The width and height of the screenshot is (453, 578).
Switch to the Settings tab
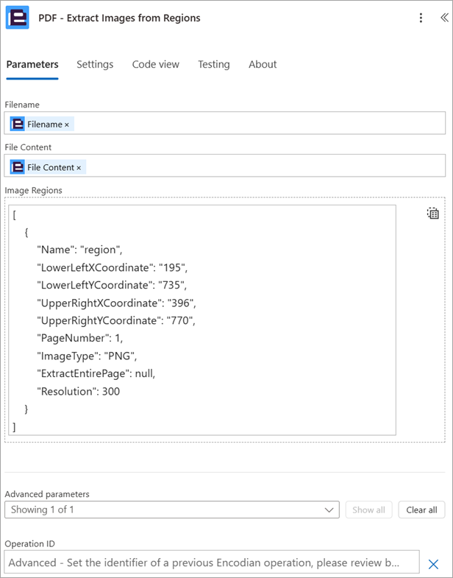point(95,65)
